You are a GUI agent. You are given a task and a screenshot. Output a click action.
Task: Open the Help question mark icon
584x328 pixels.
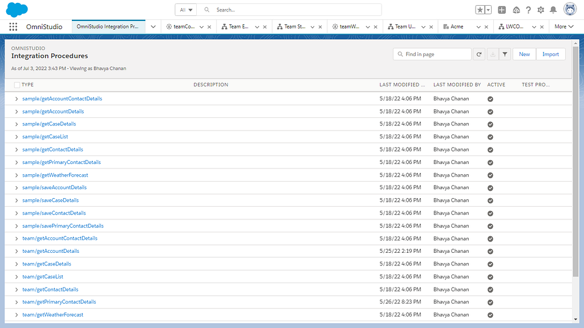click(528, 10)
